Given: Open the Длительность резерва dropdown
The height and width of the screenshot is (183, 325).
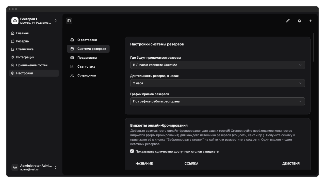Looking at the screenshot, I should click(x=217, y=83).
